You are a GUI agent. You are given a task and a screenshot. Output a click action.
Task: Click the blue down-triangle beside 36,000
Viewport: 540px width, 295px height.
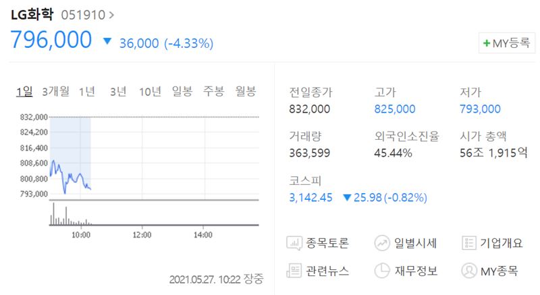coord(107,43)
